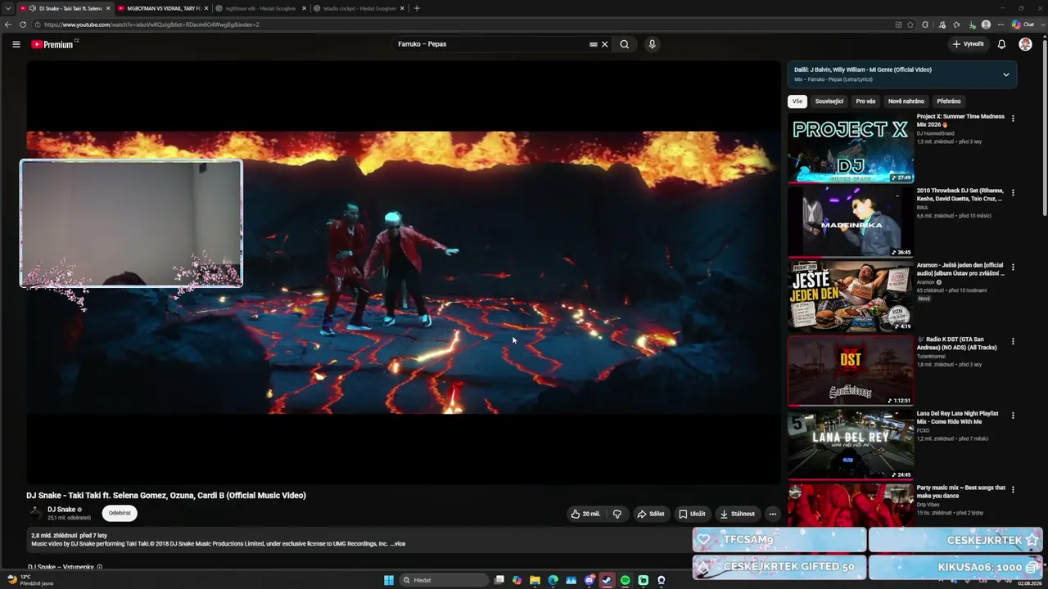The width and height of the screenshot is (1048, 589).
Task: Click the Odebírat subscribe button
Action: tap(120, 513)
